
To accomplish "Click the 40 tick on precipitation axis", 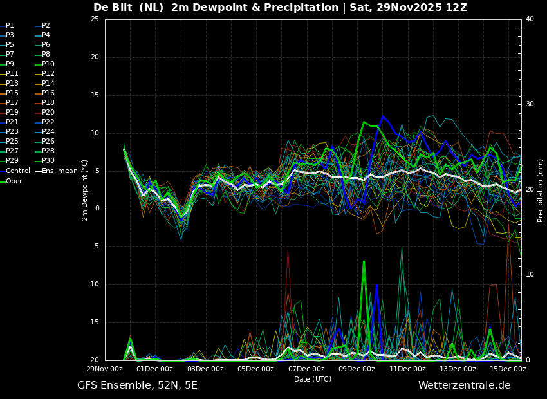I will tap(530, 19).
